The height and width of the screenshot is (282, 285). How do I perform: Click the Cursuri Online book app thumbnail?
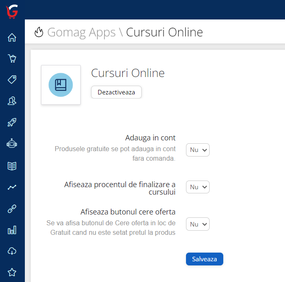(61, 85)
